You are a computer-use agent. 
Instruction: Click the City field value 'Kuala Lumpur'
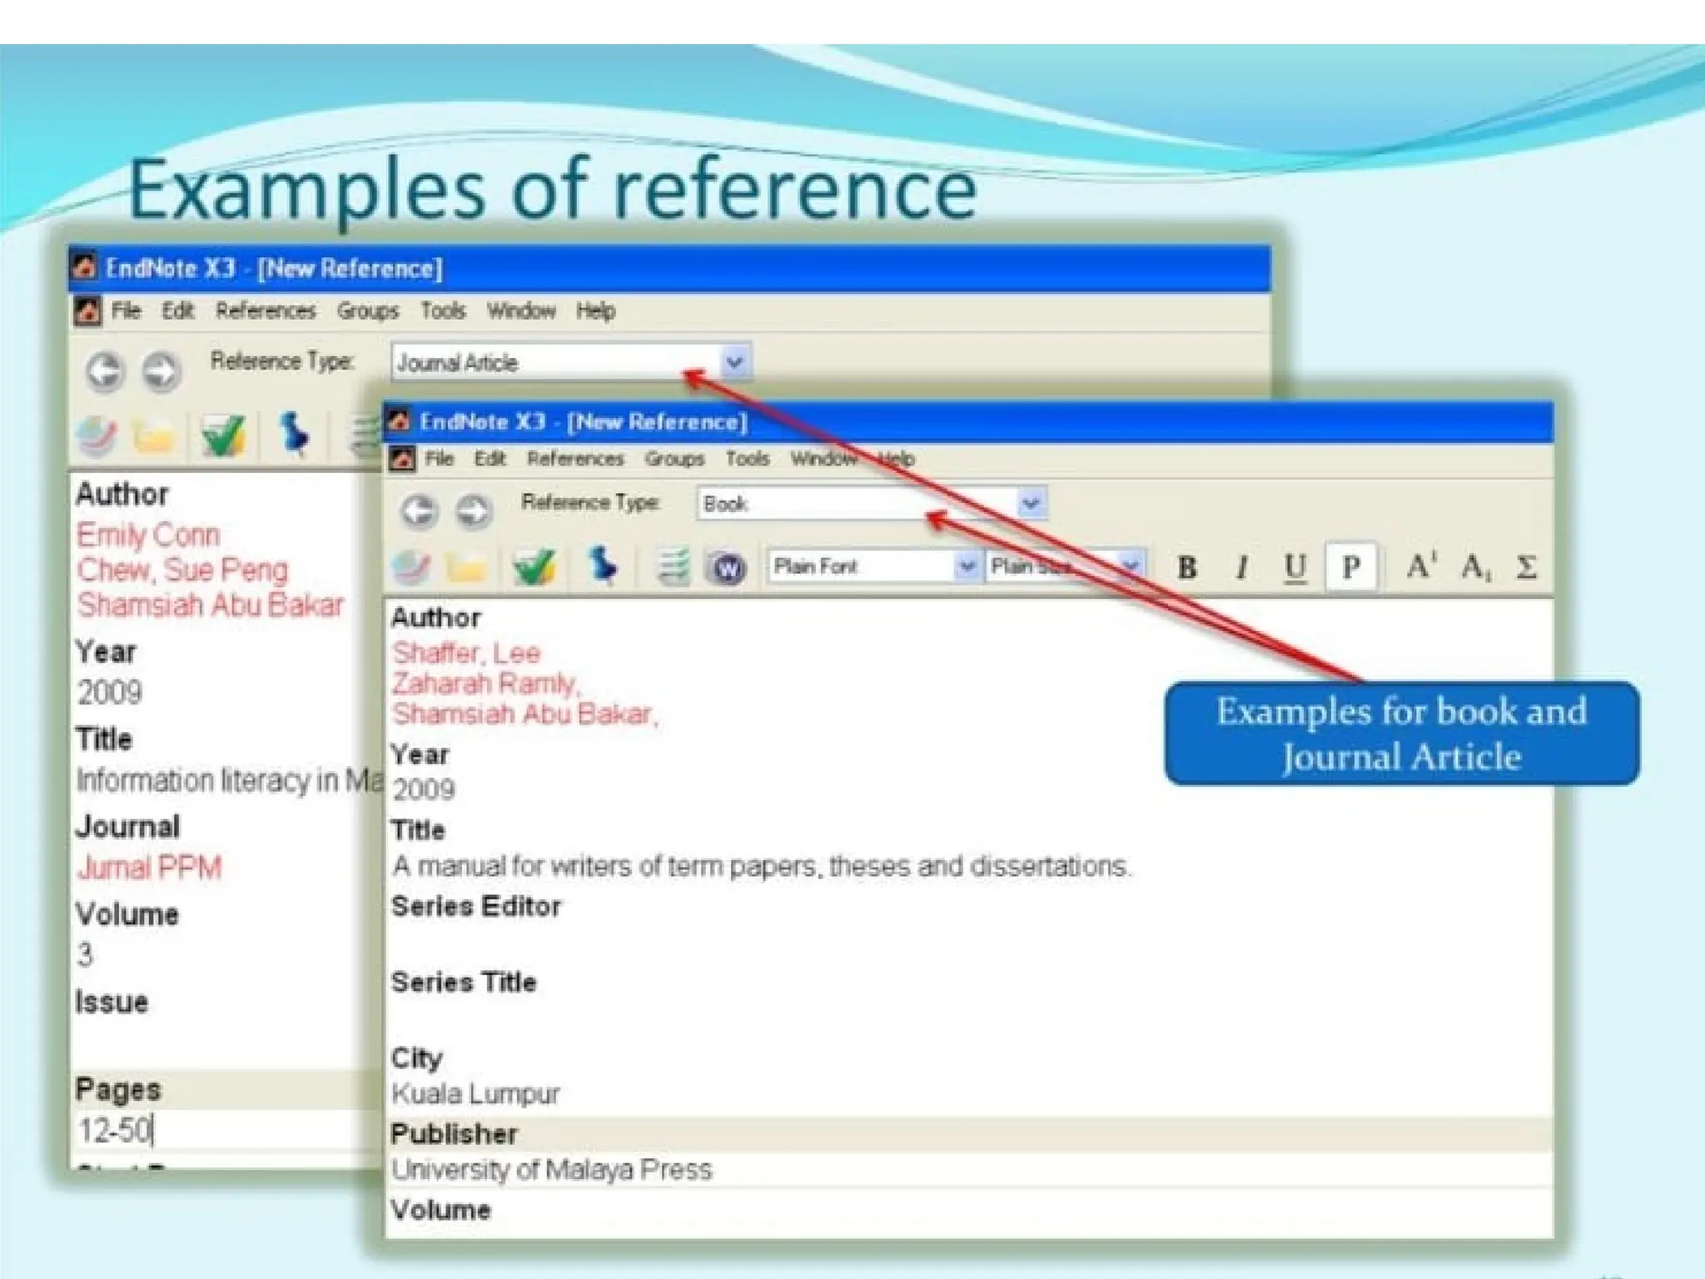475,1093
